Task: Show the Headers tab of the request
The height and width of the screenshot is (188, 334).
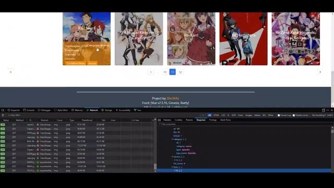Action: (x=167, y=120)
